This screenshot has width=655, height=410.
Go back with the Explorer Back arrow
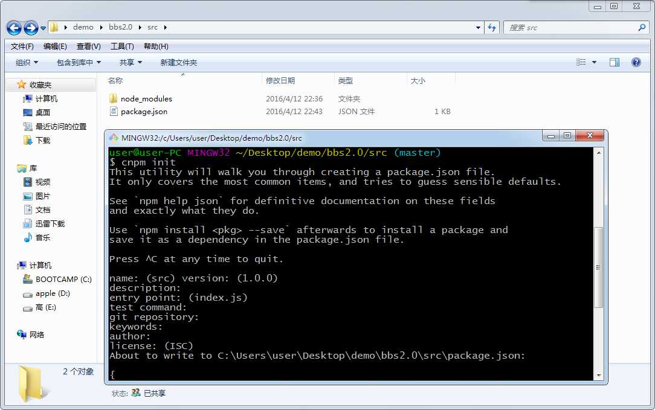15,28
